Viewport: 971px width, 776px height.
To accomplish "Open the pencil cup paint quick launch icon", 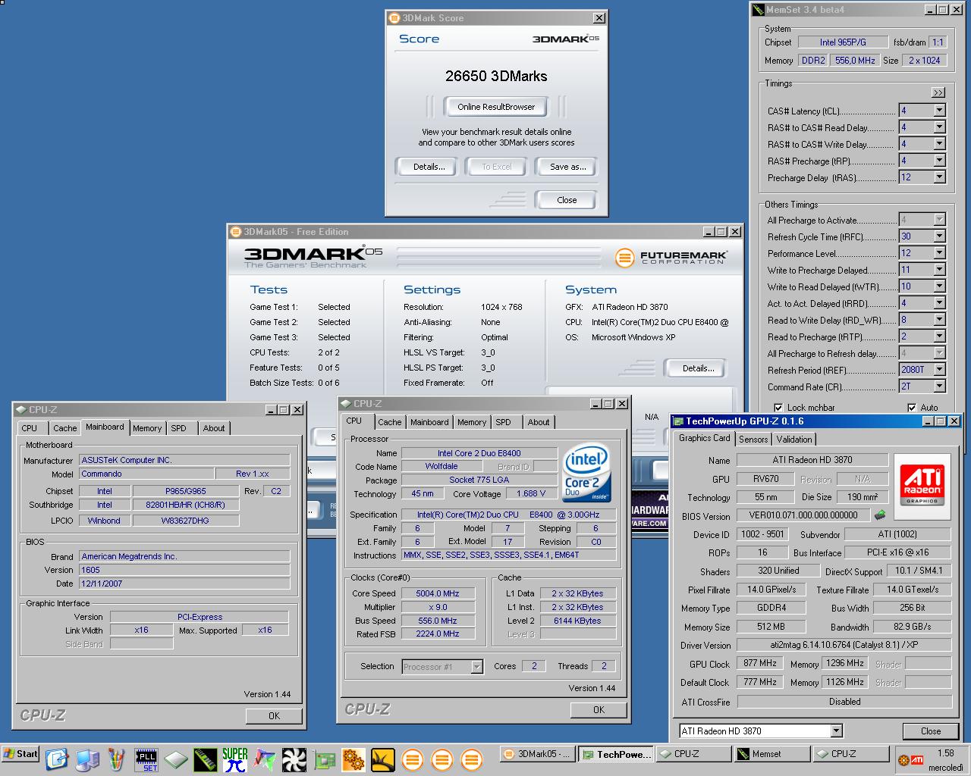I will pos(116,759).
